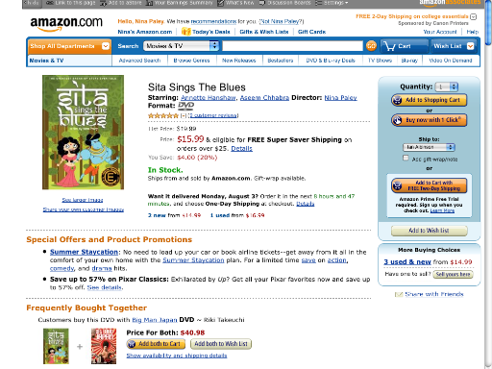The image size is (492, 369).
Task: Click Link to this page toolbar icon
Action: 49,3
